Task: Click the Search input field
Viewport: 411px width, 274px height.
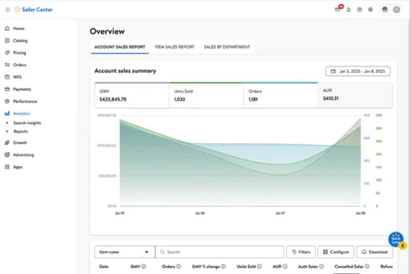Action: 220,252
